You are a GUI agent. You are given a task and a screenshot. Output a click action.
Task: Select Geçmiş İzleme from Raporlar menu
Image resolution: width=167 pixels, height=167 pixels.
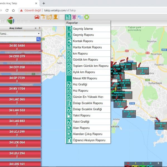pos(88,29)
